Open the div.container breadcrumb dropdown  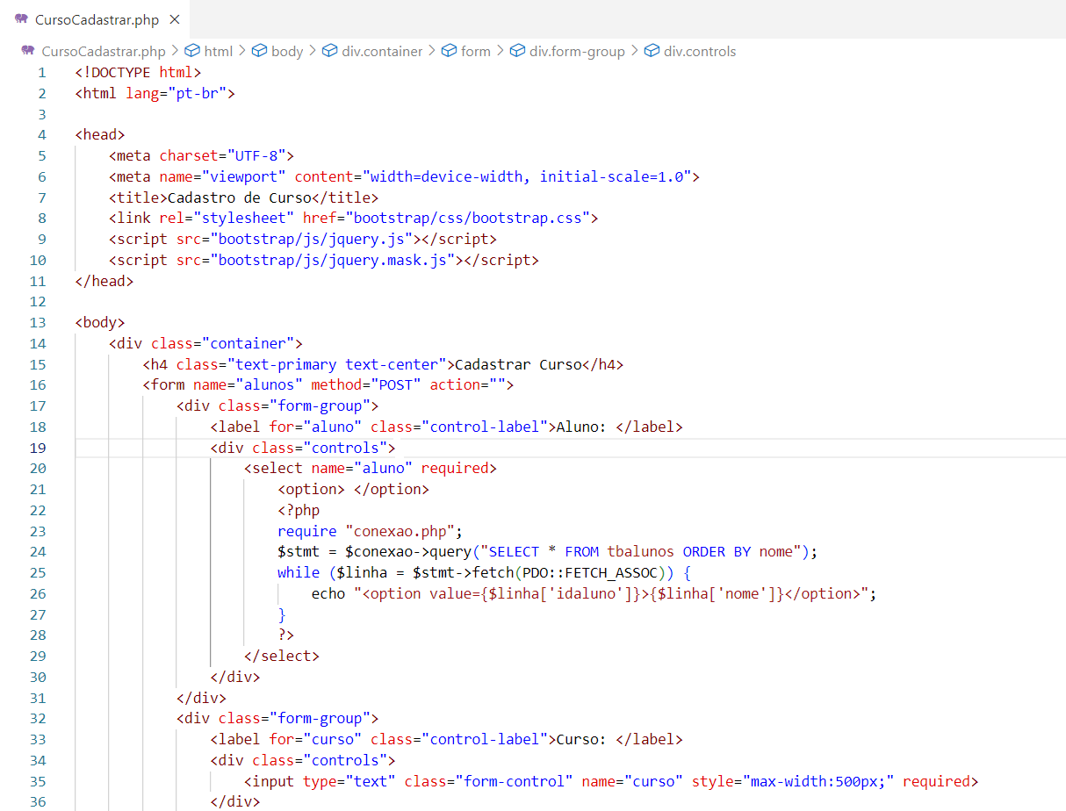[382, 51]
